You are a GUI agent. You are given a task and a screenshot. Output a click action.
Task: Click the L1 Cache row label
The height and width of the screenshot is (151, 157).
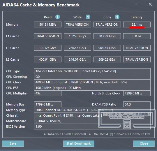pyautogui.click(x=13, y=36)
